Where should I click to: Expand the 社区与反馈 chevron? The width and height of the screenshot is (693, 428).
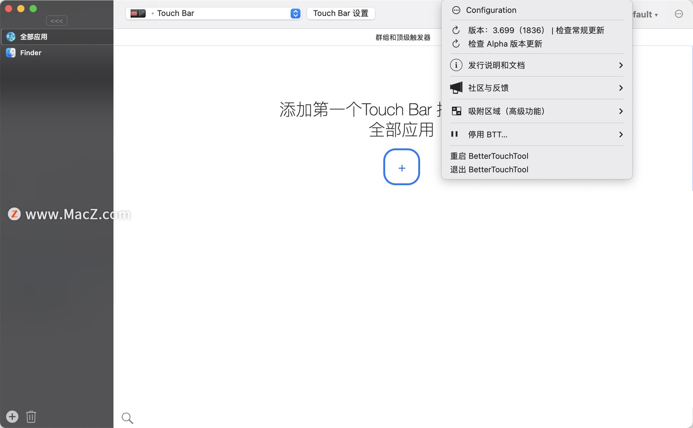621,88
